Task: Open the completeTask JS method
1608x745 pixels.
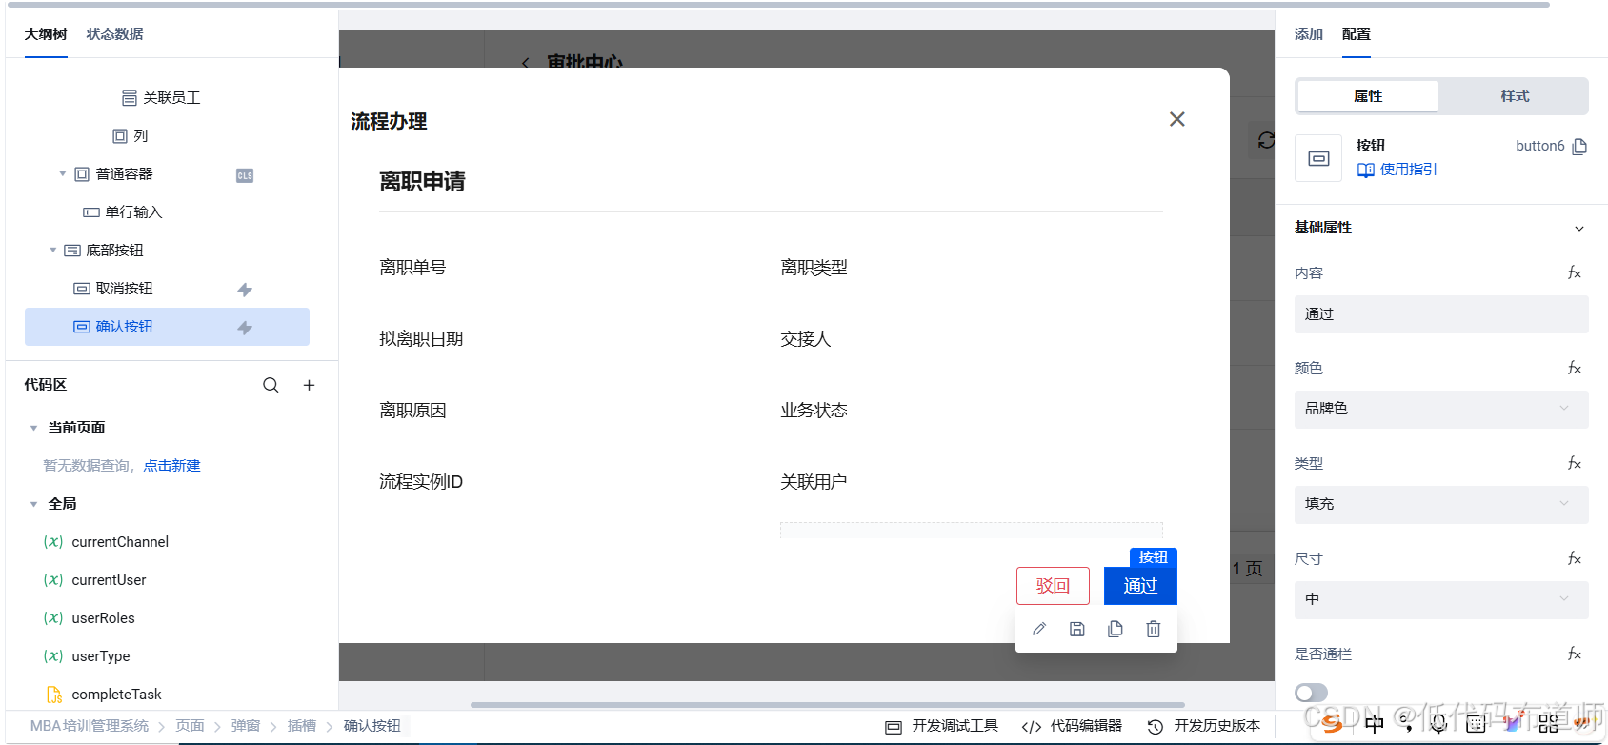Action: pyautogui.click(x=116, y=695)
